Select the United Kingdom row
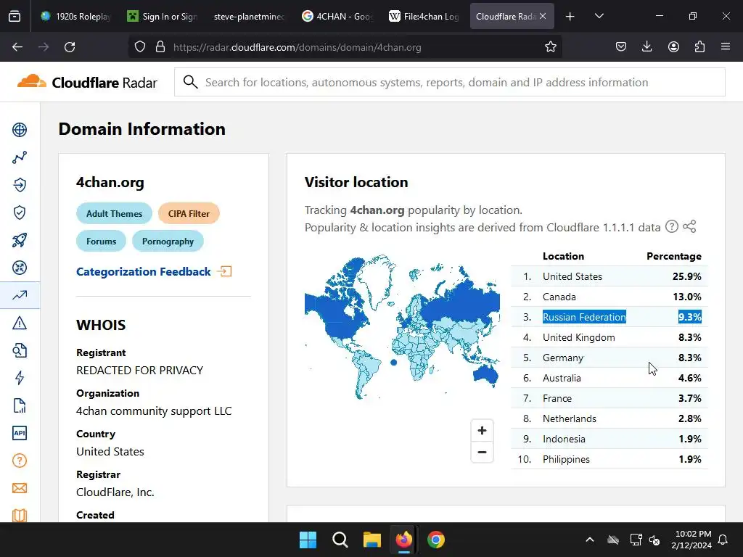 coord(609,338)
